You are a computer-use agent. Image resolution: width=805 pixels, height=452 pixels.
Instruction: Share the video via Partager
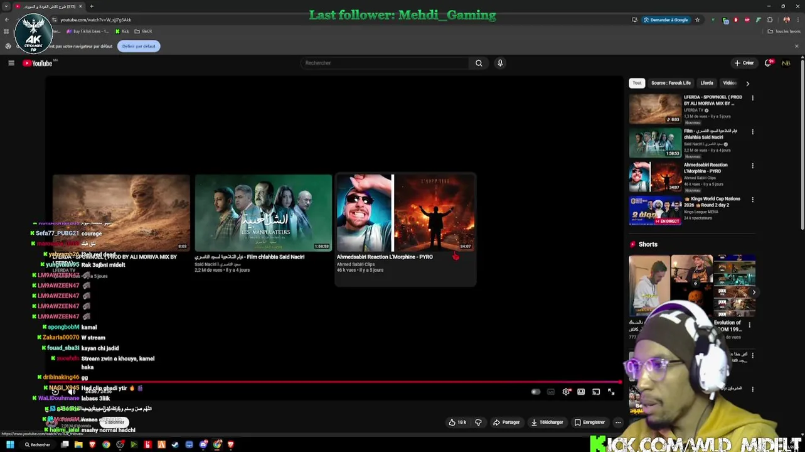pos(506,422)
